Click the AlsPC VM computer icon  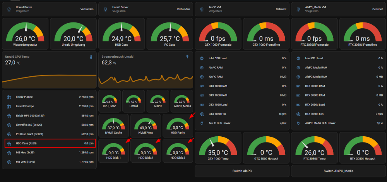coord(202,9)
